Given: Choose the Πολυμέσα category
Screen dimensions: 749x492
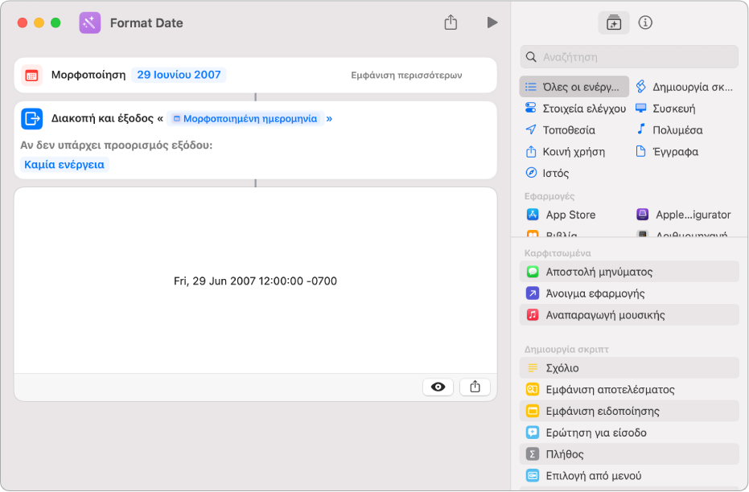Looking at the screenshot, I should click(669, 129).
